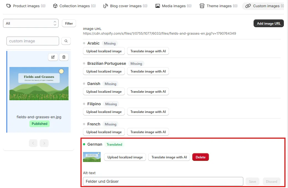The height and width of the screenshot is (188, 288).
Task: Click the Danish language label
Action: tap(94, 84)
